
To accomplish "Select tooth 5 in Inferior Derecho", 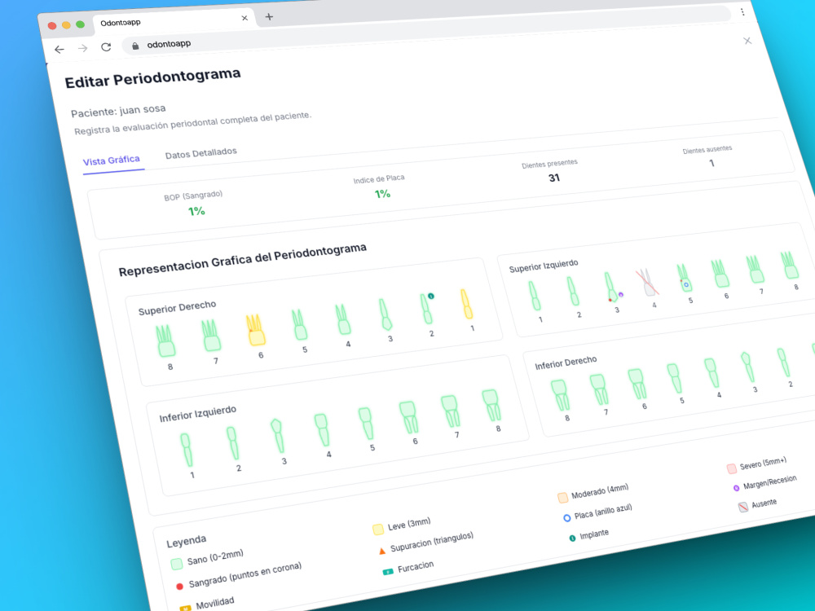I will [x=674, y=379].
